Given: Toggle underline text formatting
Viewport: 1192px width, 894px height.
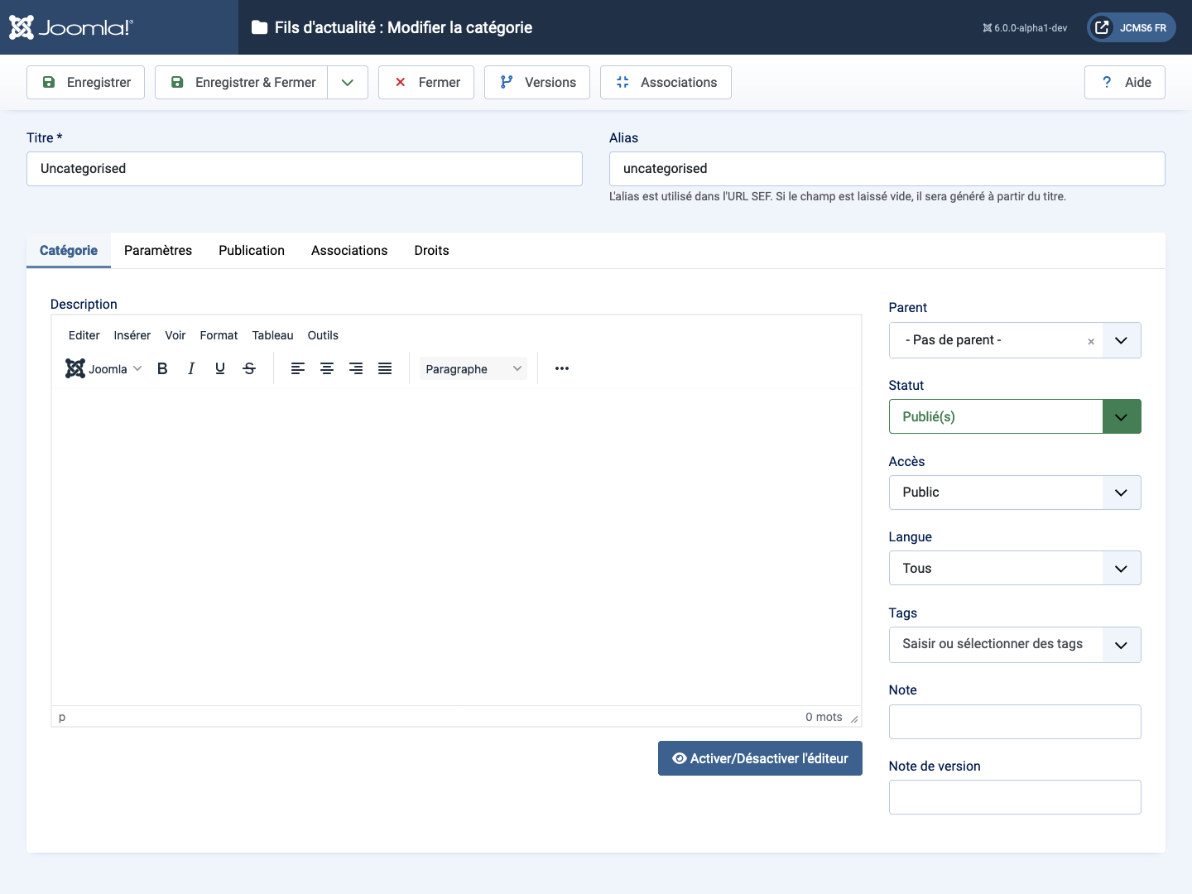Looking at the screenshot, I should 220,369.
